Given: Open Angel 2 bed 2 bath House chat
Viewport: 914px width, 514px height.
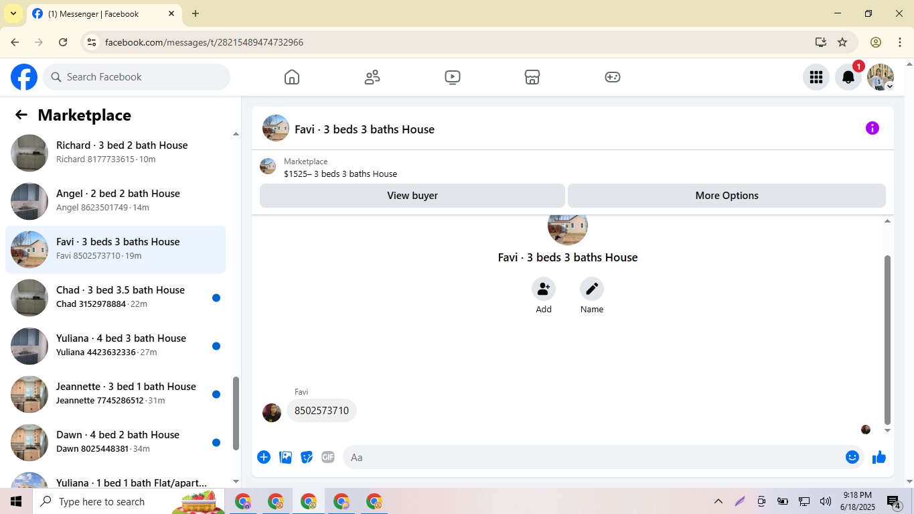Looking at the screenshot, I should point(115,201).
